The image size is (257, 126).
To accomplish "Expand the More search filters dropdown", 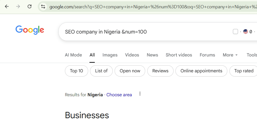I will 230,55.
